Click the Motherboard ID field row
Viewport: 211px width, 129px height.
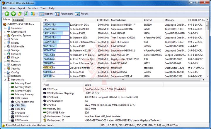pos(103,120)
